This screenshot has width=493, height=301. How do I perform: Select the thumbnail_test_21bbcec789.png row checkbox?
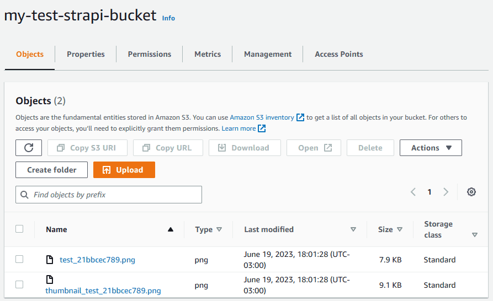click(19, 284)
